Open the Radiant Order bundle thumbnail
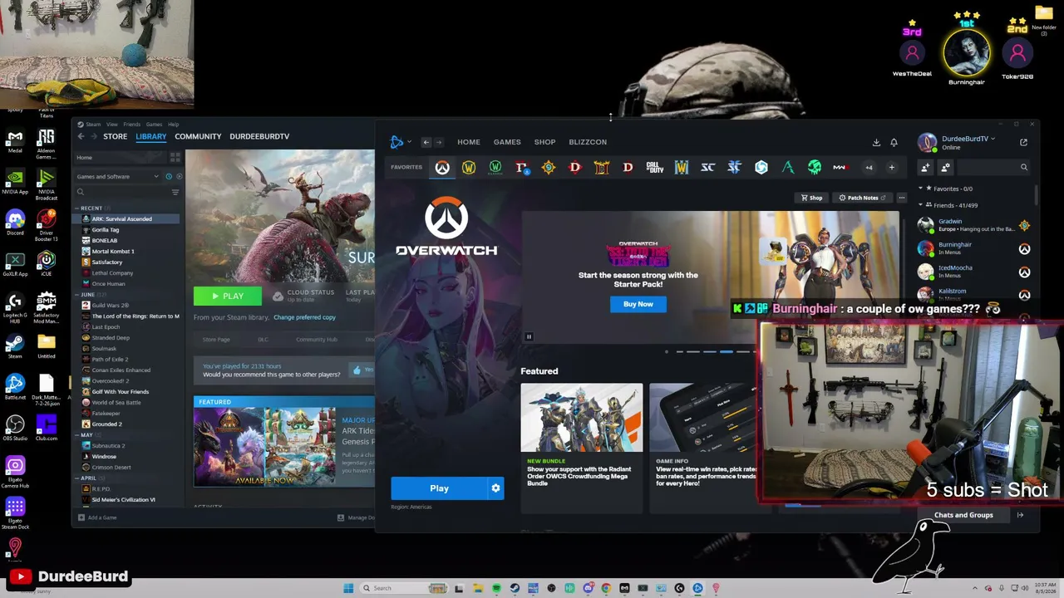1064x598 pixels. click(x=582, y=418)
